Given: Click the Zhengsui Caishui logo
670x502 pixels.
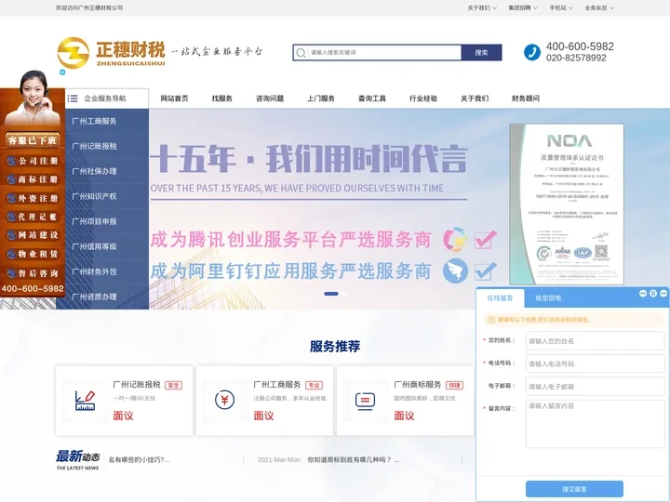Looking at the screenshot, I should (111, 52).
